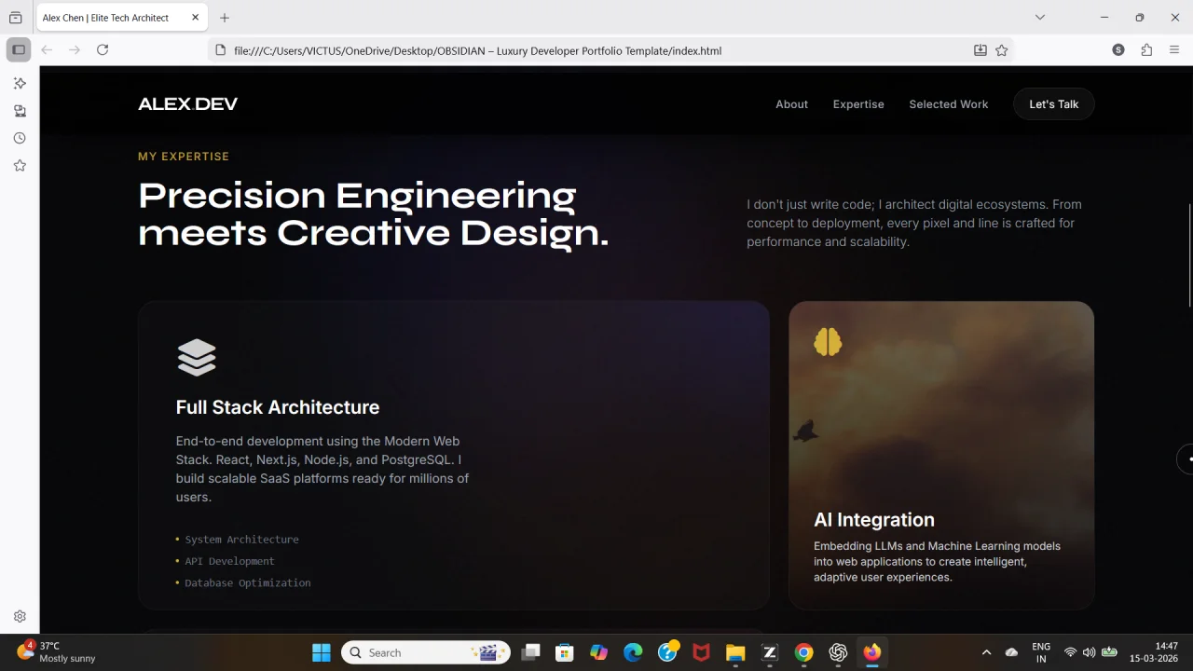Open bookmarks panel in sidebar
Screen dimensions: 1193x671
point(20,165)
